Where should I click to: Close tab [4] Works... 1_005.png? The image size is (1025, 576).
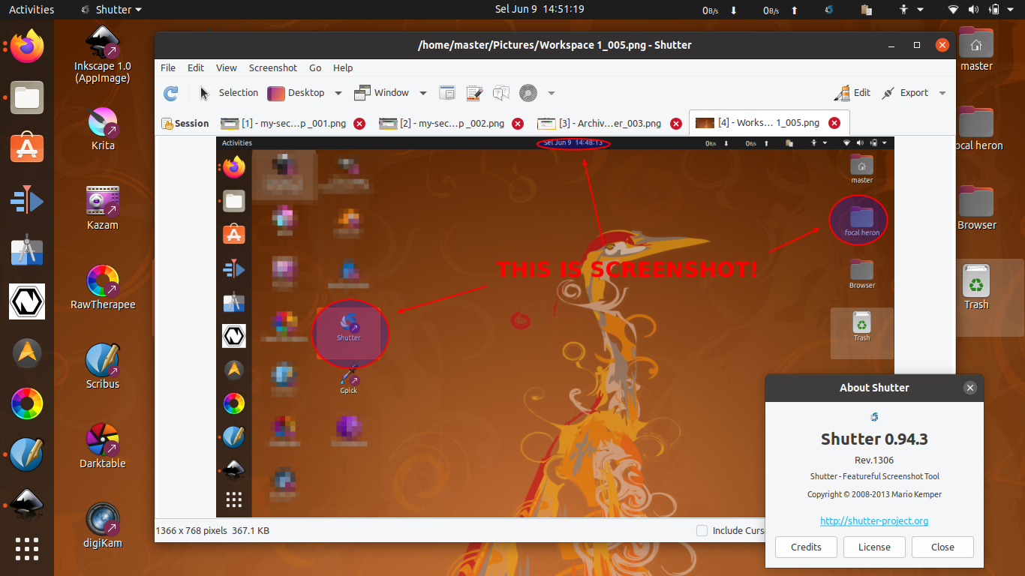pyautogui.click(x=834, y=123)
